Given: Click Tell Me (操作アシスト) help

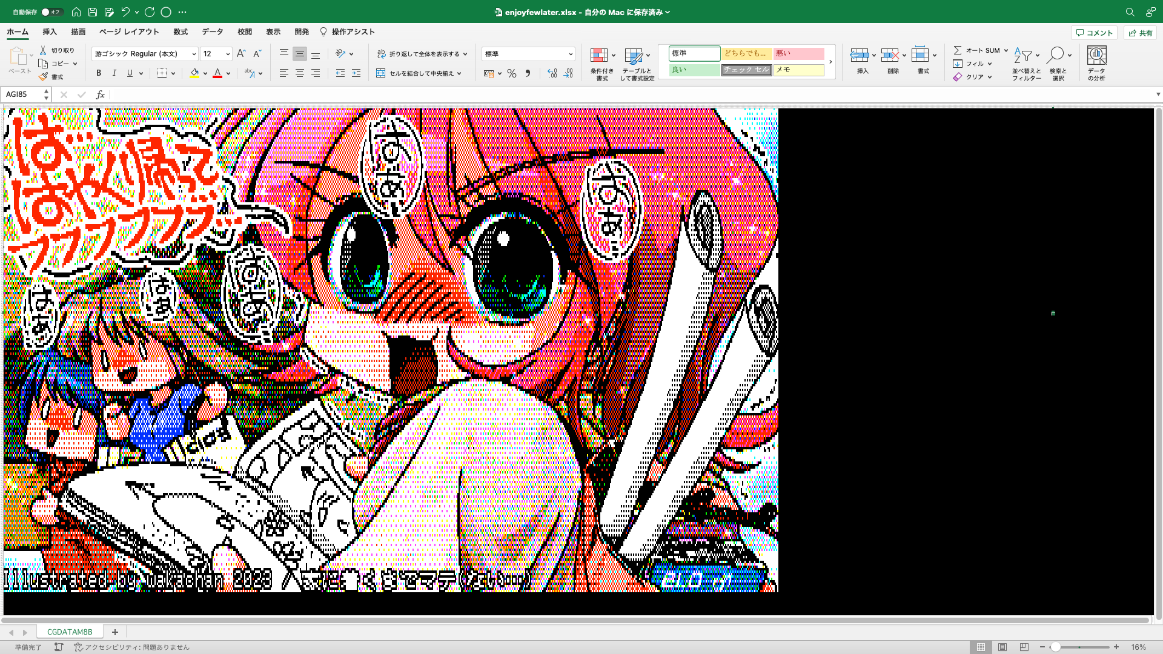Looking at the screenshot, I should 347,31.
